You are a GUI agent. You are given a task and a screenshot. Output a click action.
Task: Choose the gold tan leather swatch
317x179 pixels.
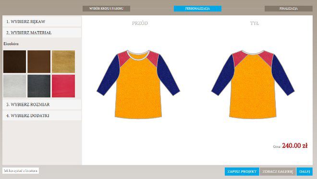click(63, 61)
